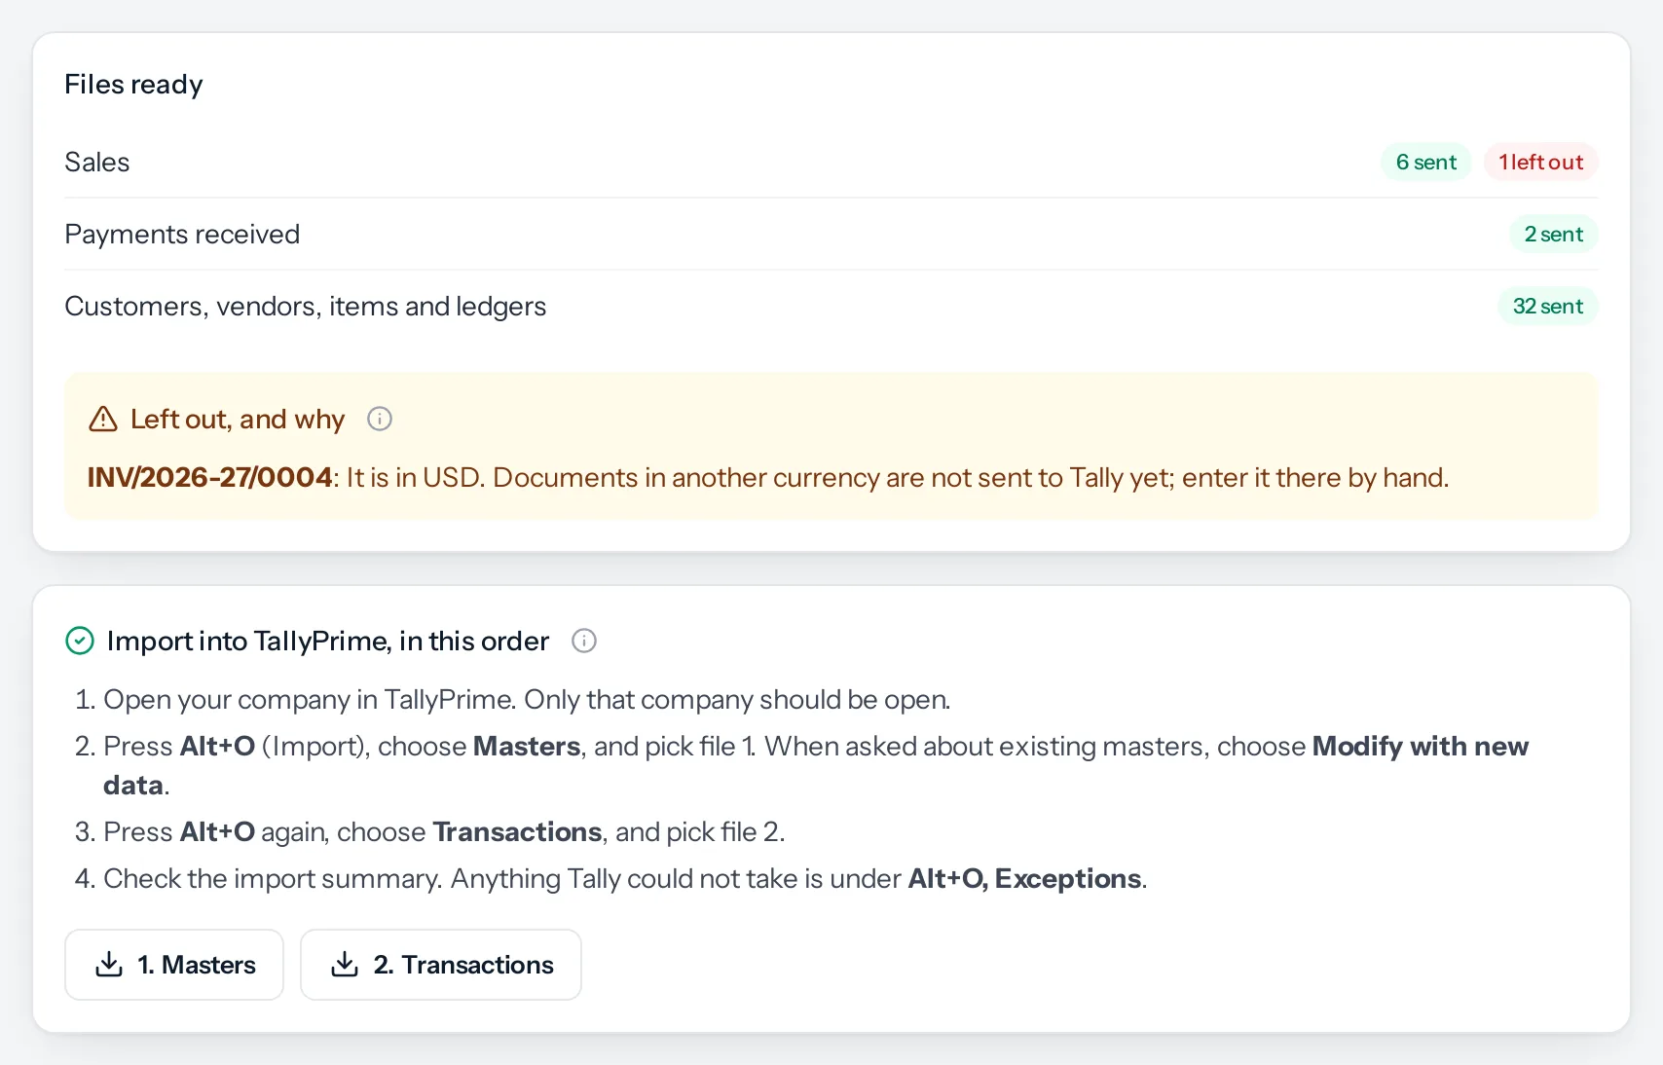This screenshot has width=1663, height=1065.
Task: Select 'Customers, vendors, items and ledgers' label
Action: pos(306,306)
